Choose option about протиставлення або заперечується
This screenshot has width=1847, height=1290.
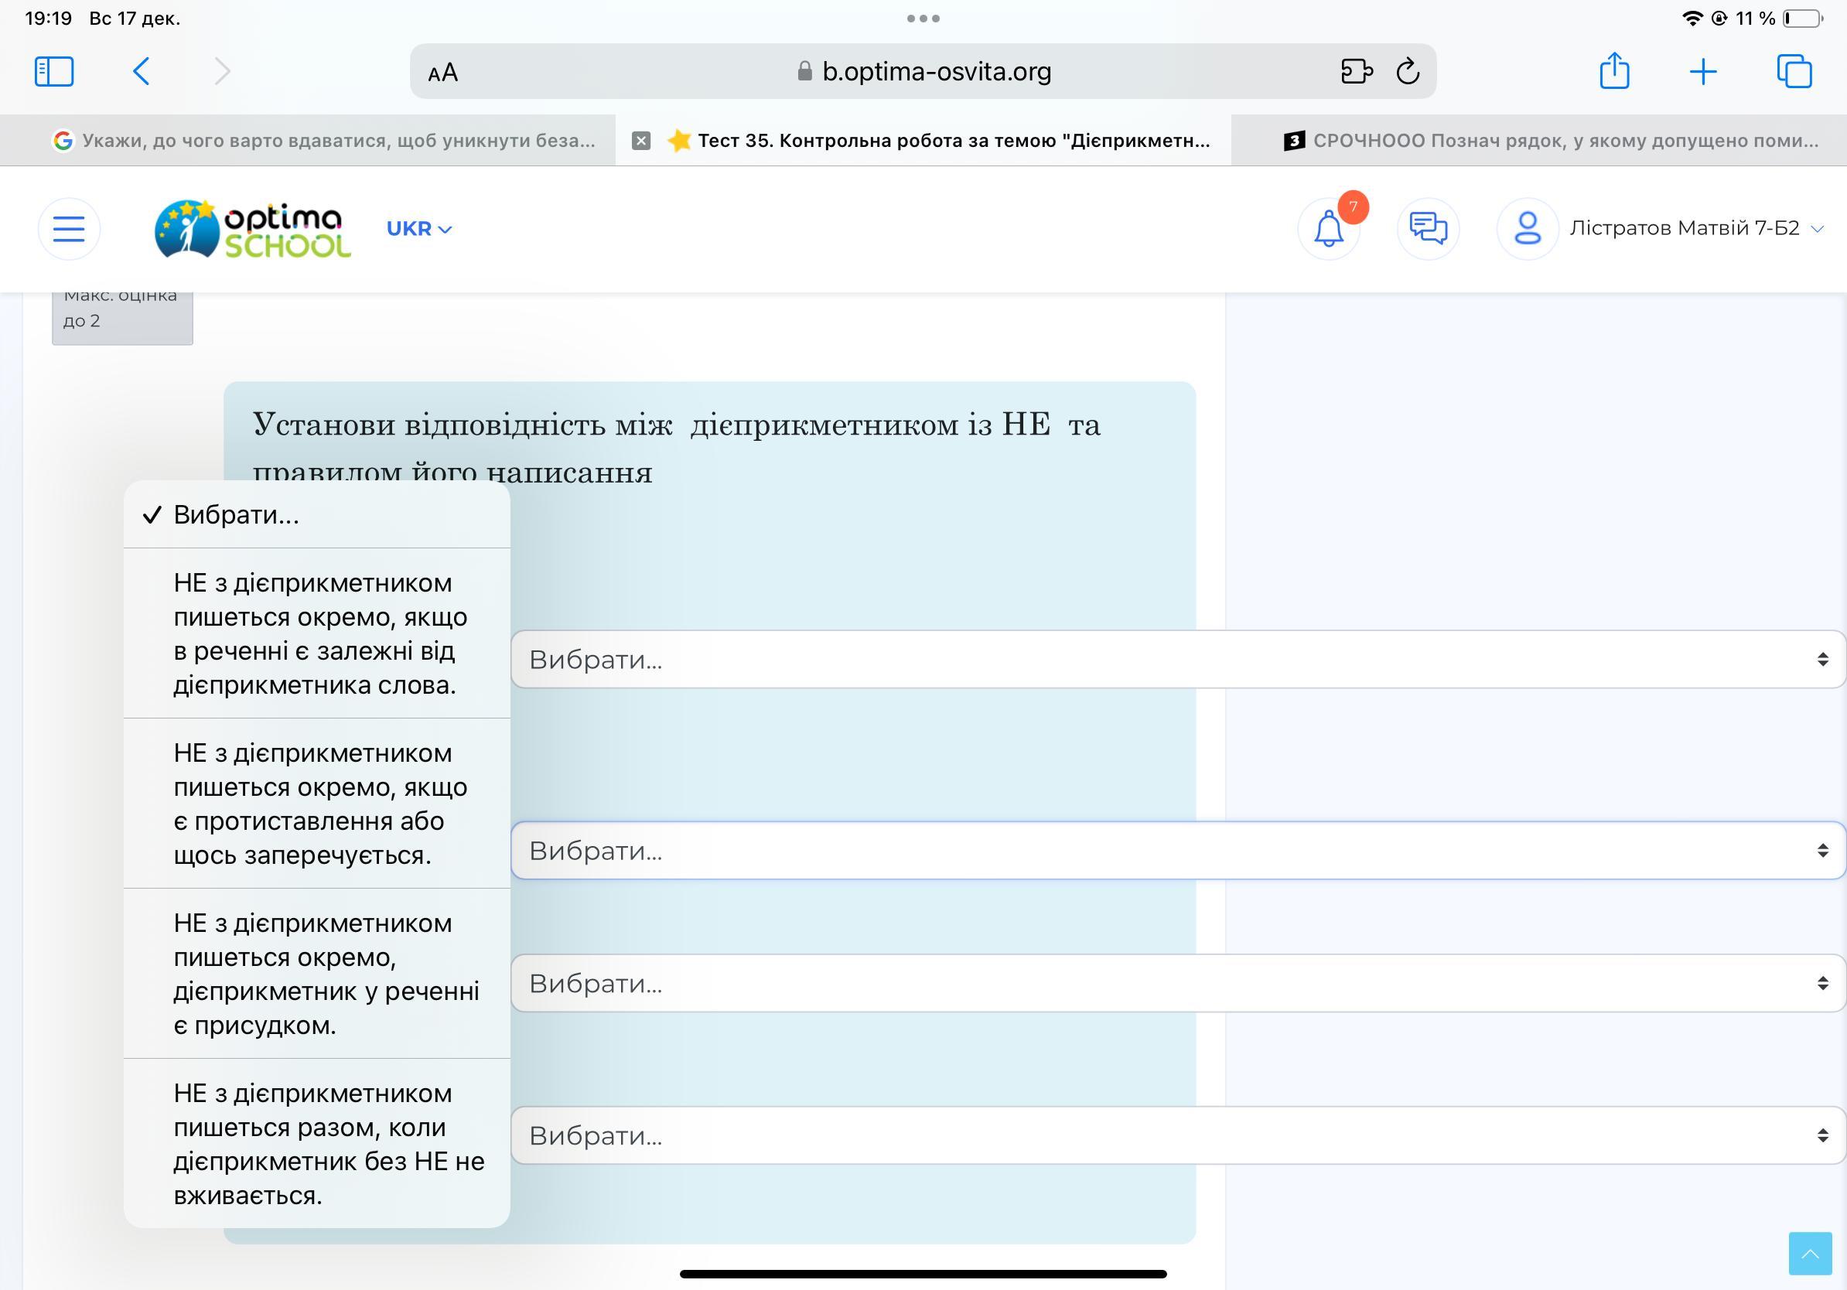316,804
